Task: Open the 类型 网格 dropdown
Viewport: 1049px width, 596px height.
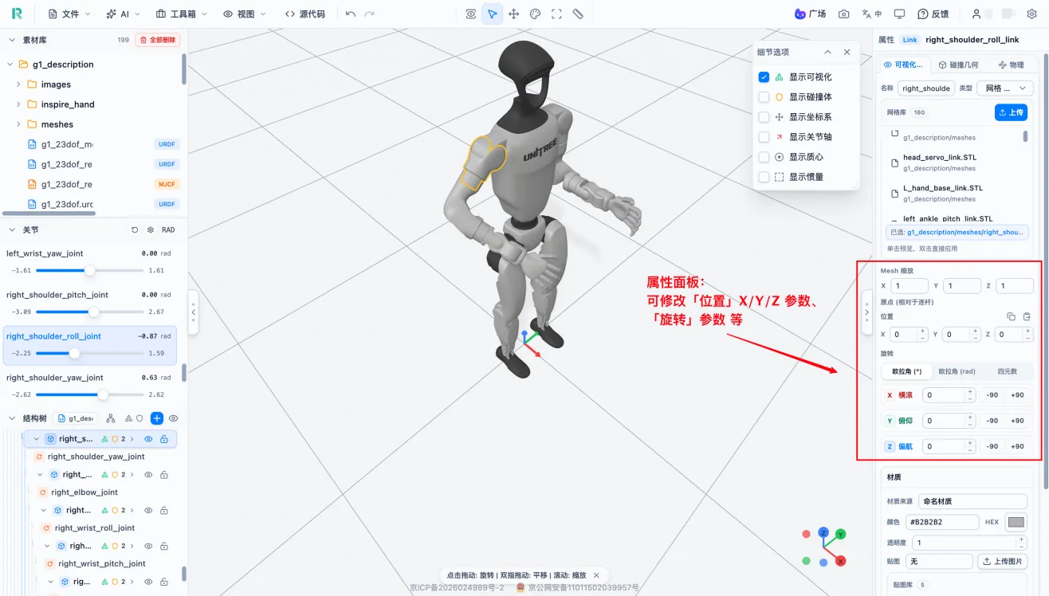Action: pos(1006,88)
